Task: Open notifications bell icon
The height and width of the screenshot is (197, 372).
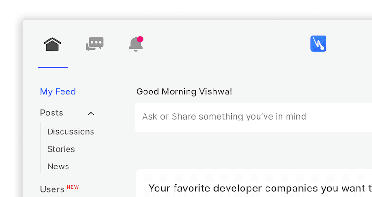Action: pyautogui.click(x=136, y=44)
